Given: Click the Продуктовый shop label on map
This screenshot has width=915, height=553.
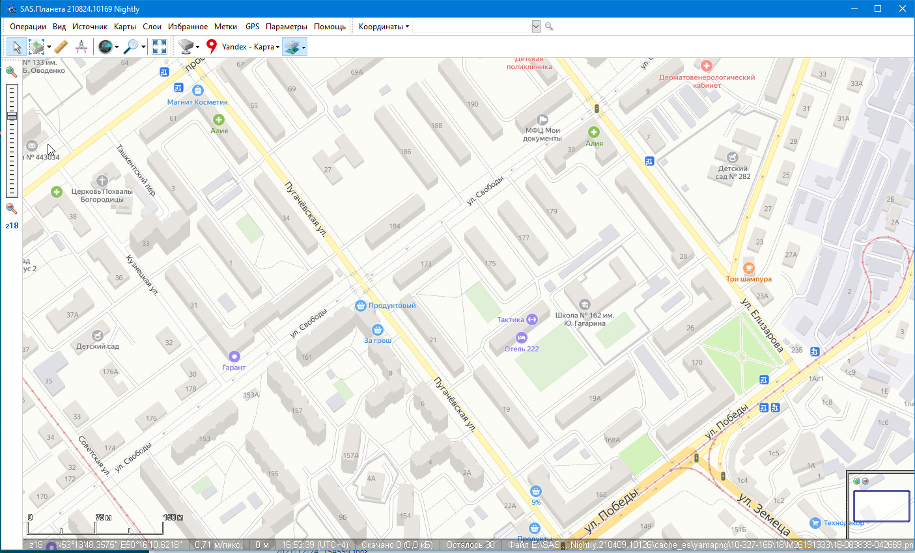Looking at the screenshot, I should (x=391, y=306).
